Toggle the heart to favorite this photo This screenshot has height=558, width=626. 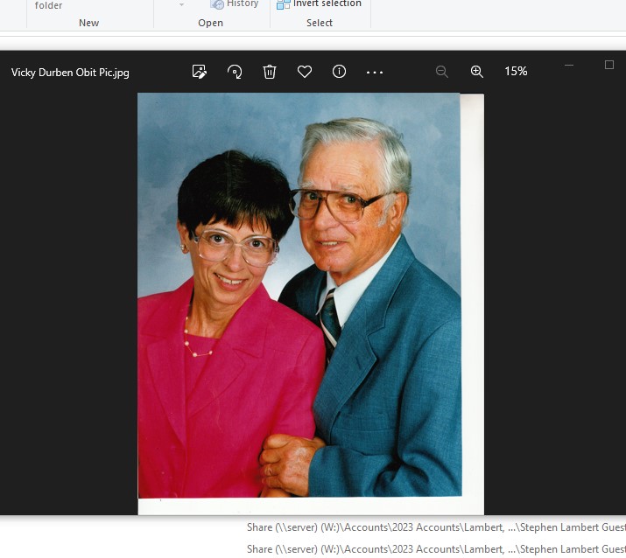click(305, 72)
